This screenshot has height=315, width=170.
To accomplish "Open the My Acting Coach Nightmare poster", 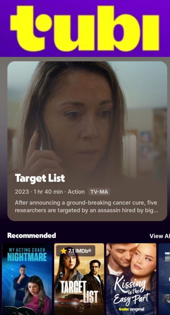I will pyautogui.click(x=27, y=279).
